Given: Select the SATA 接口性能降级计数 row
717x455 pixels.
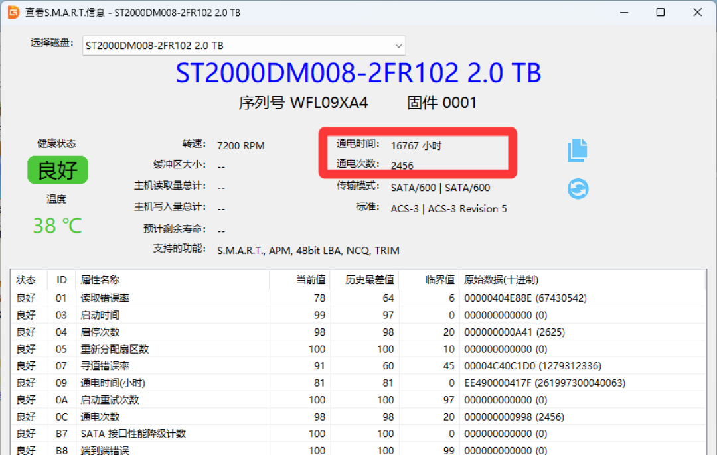Looking at the screenshot, I should 358,434.
